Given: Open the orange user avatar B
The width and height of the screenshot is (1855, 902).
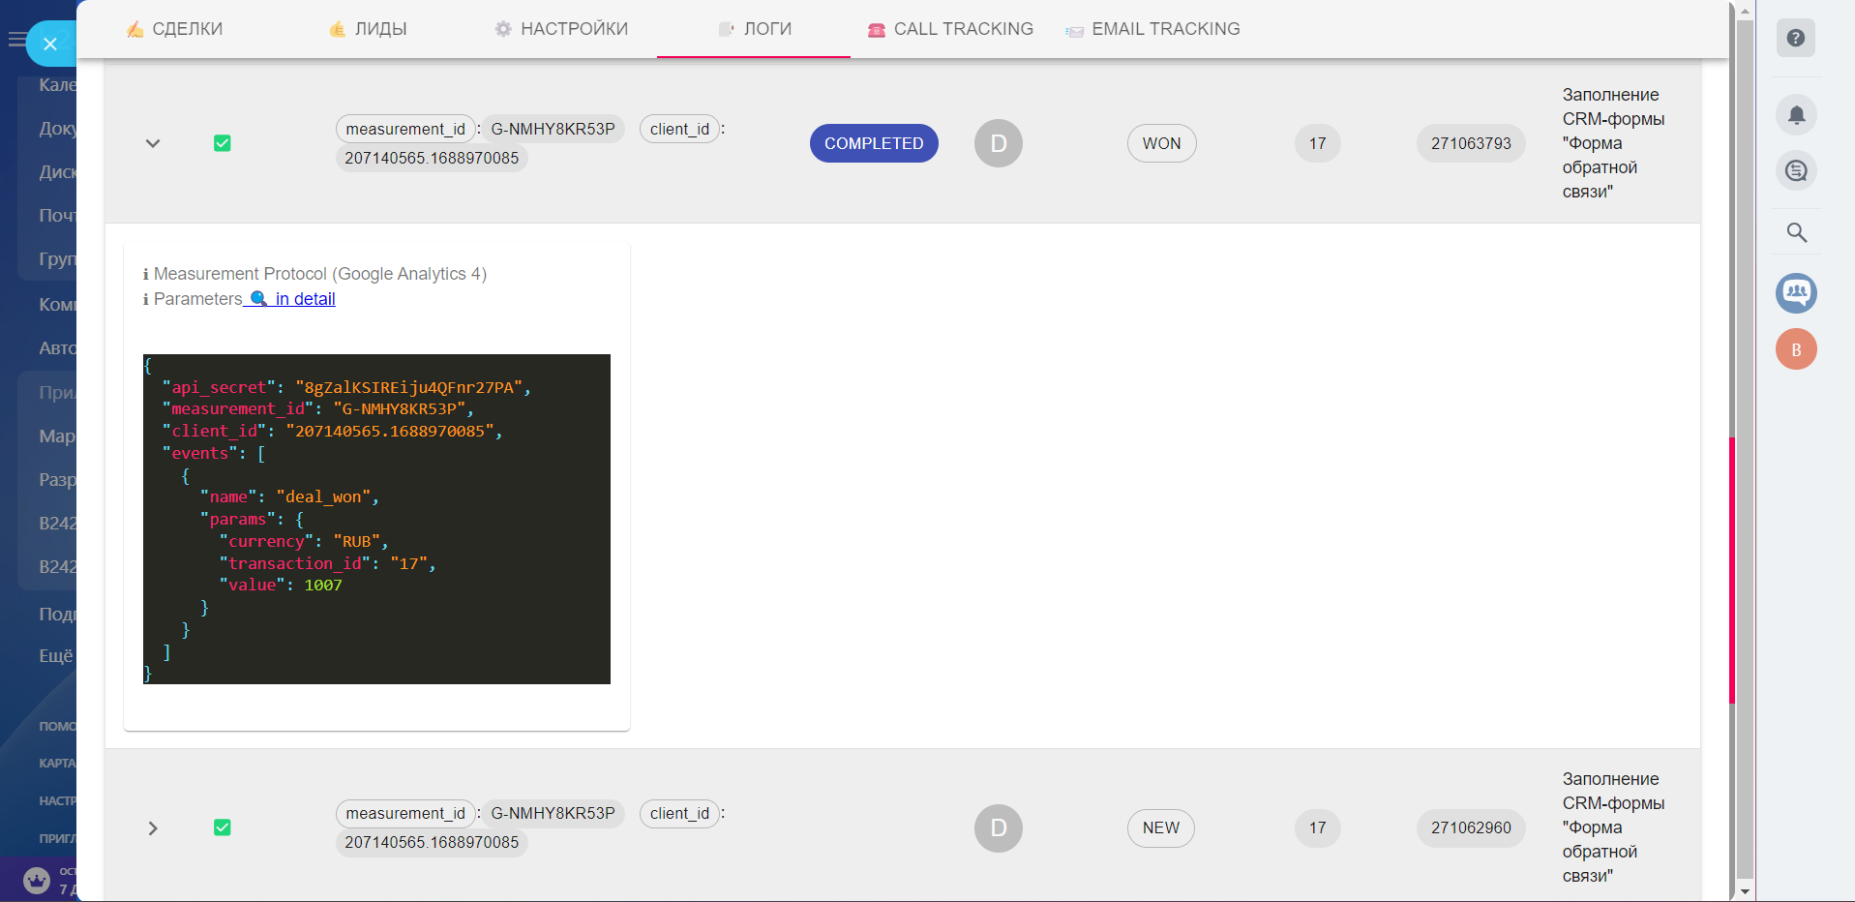Looking at the screenshot, I should [x=1796, y=349].
